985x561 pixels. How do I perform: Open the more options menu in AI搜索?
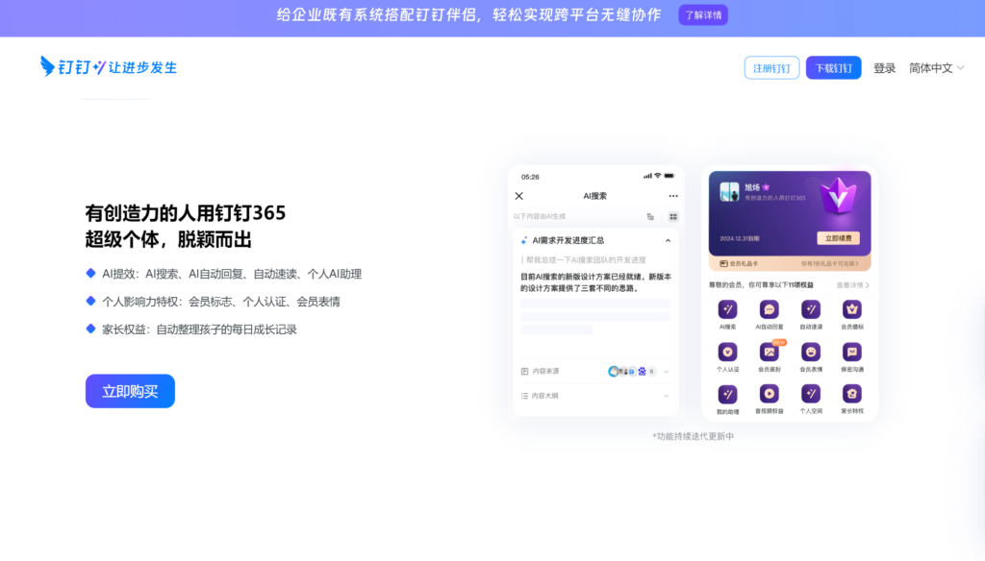673,194
